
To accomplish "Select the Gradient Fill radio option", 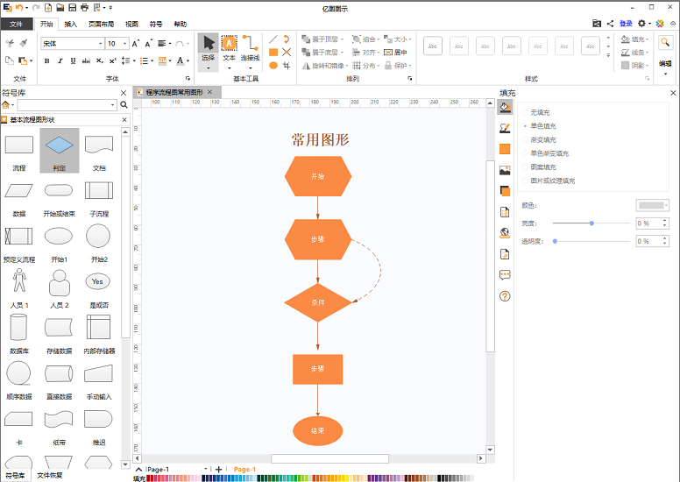I will (525, 139).
